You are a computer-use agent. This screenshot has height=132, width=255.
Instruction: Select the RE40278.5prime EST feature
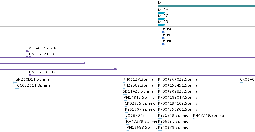160,130
